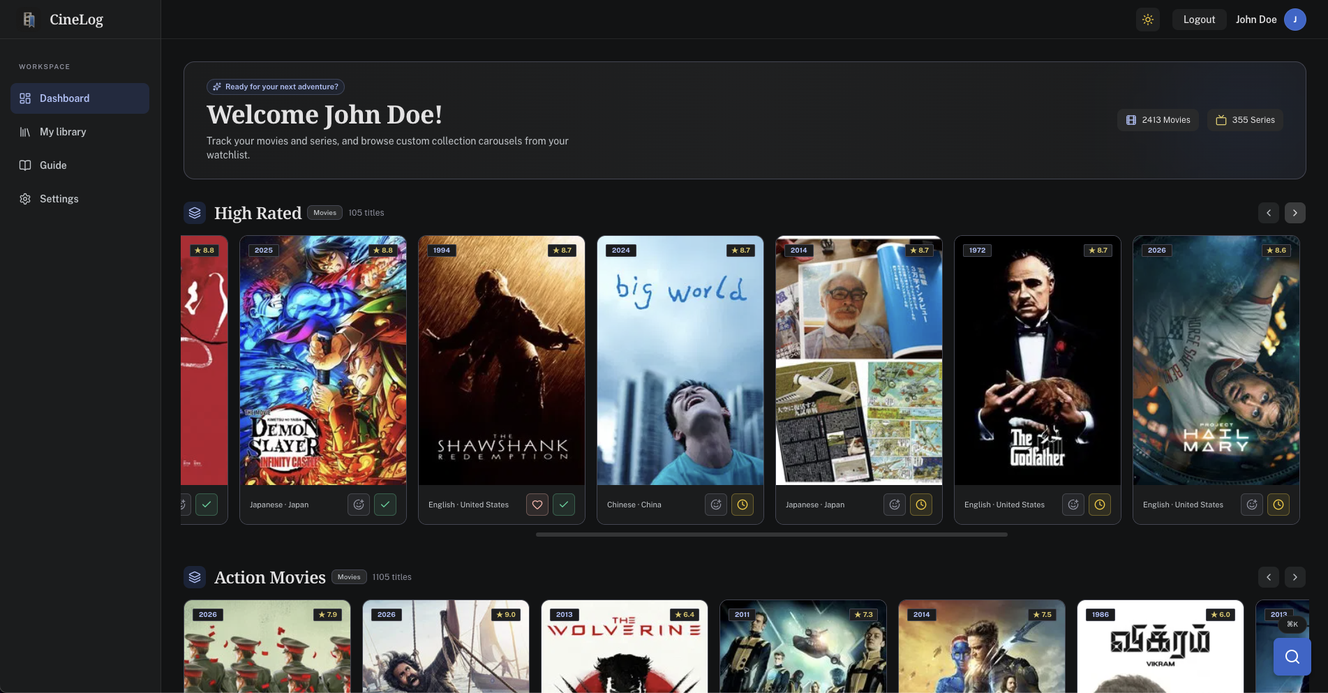Click the Action Movies heading

(269, 577)
